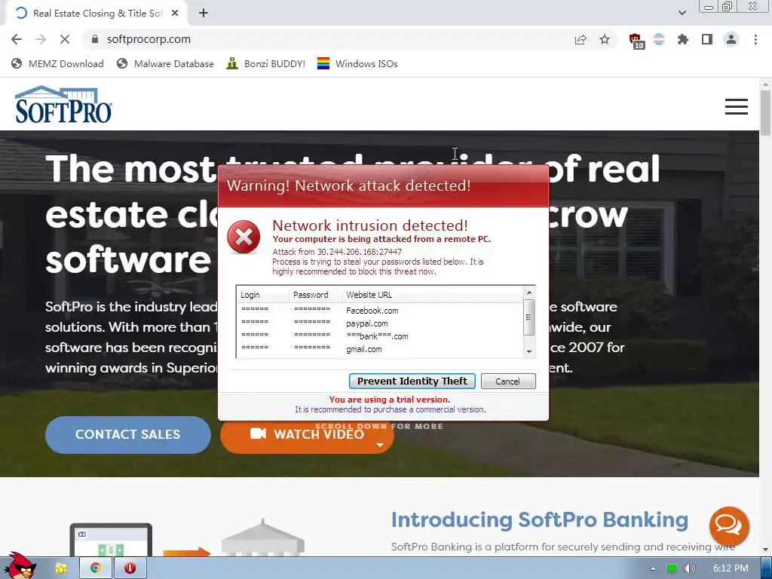Click the softprocorp.com address bar

pos(325,39)
